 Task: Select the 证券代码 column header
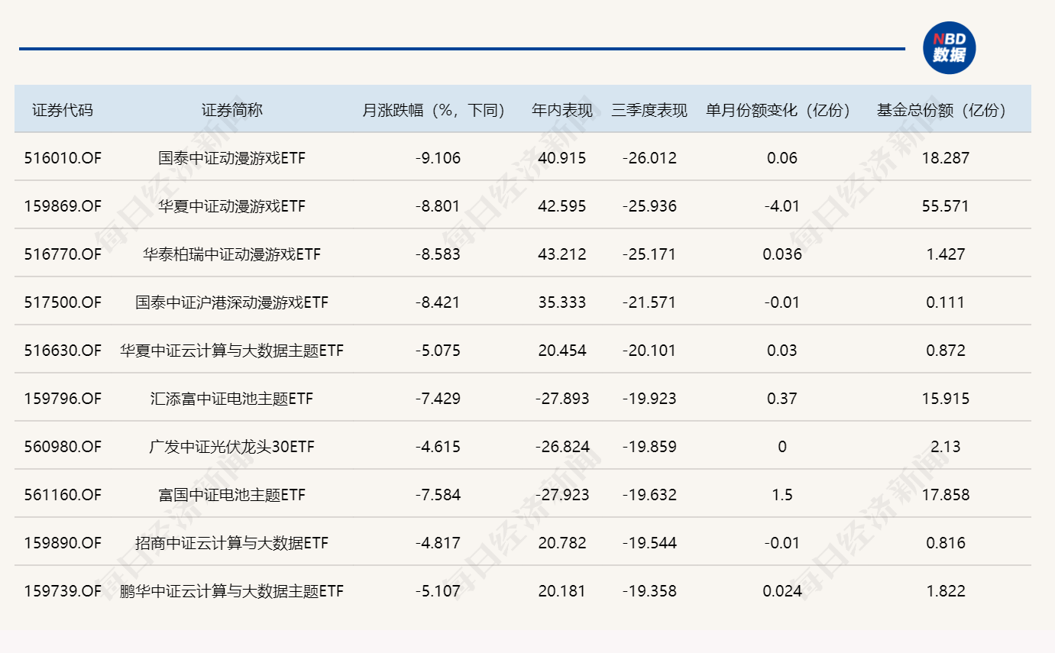63,109
